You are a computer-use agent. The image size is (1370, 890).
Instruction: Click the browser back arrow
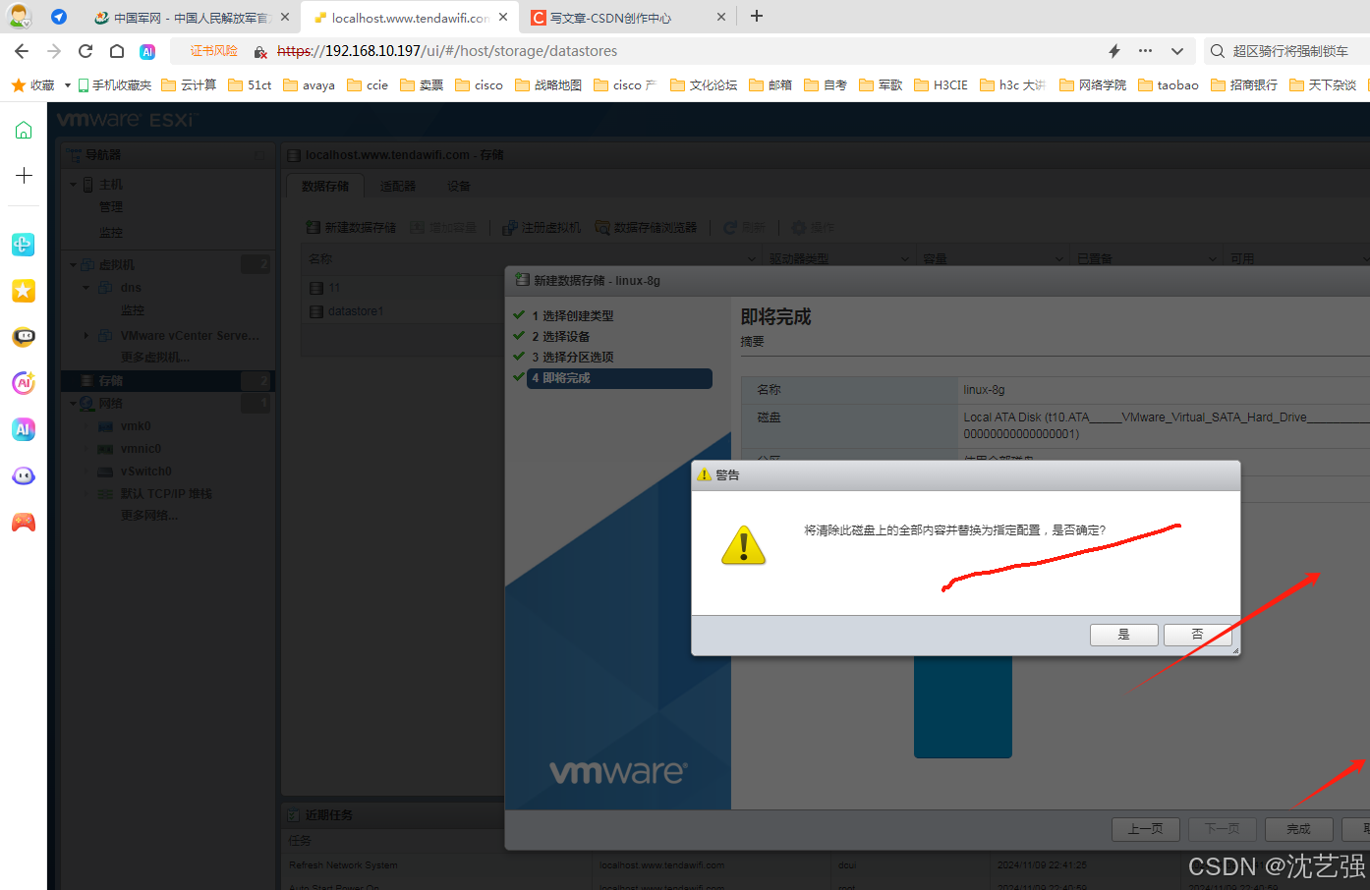[x=22, y=51]
